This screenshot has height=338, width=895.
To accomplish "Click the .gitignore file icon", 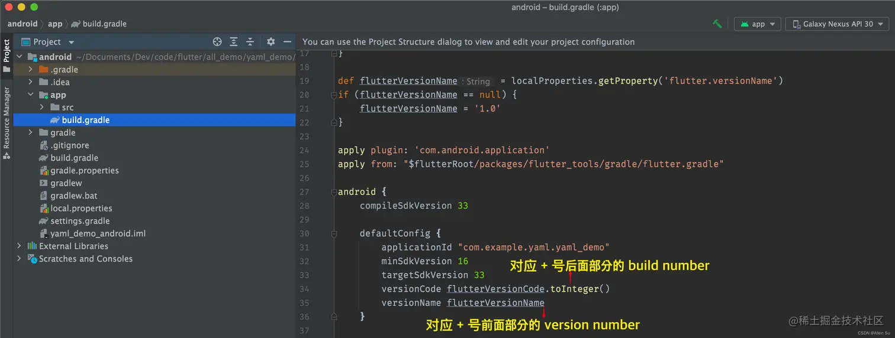I will tap(43, 145).
